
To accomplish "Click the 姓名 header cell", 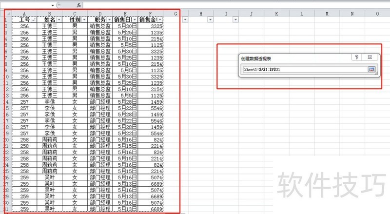I will coord(50,19).
